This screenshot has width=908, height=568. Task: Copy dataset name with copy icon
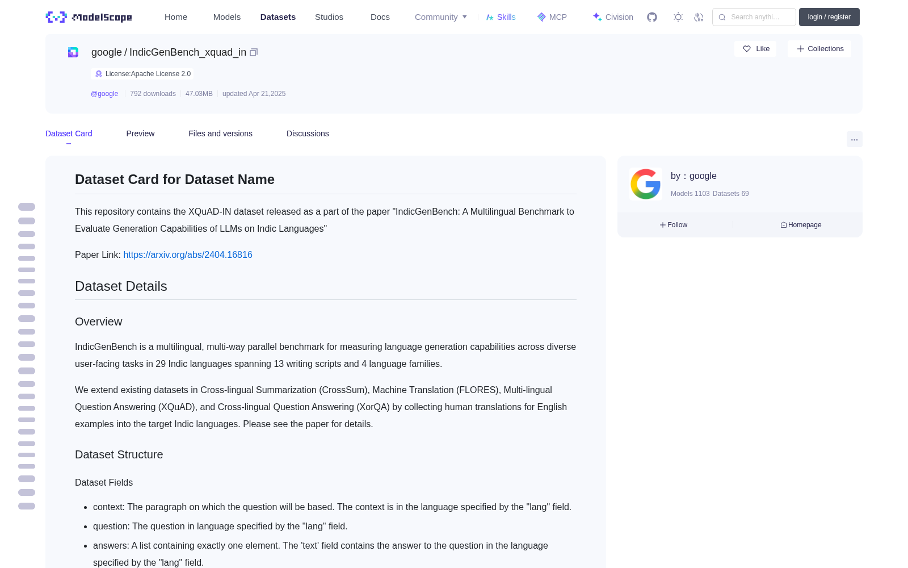pos(254,52)
